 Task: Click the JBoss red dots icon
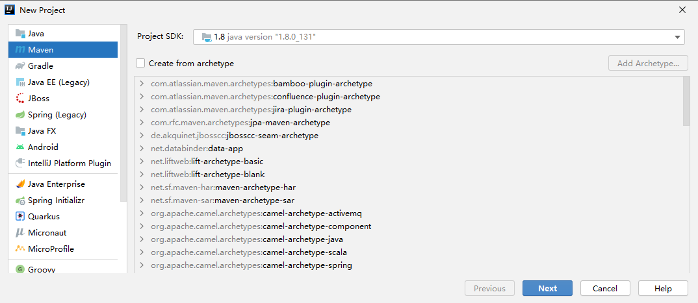pos(20,99)
